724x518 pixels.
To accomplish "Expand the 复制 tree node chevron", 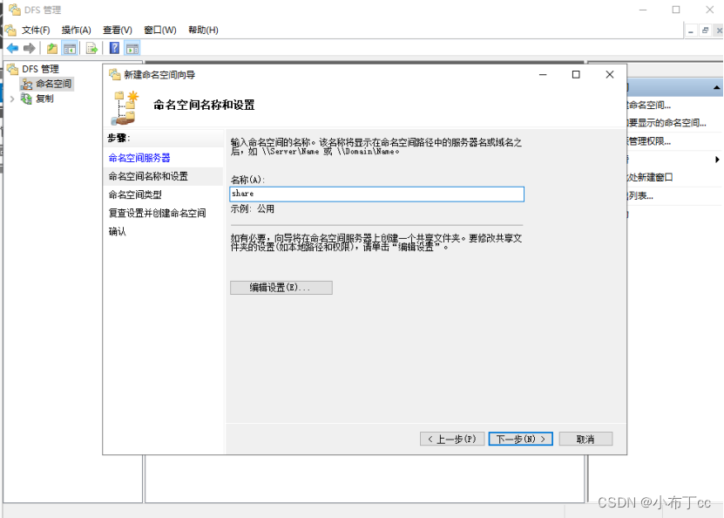I will tap(11, 99).
